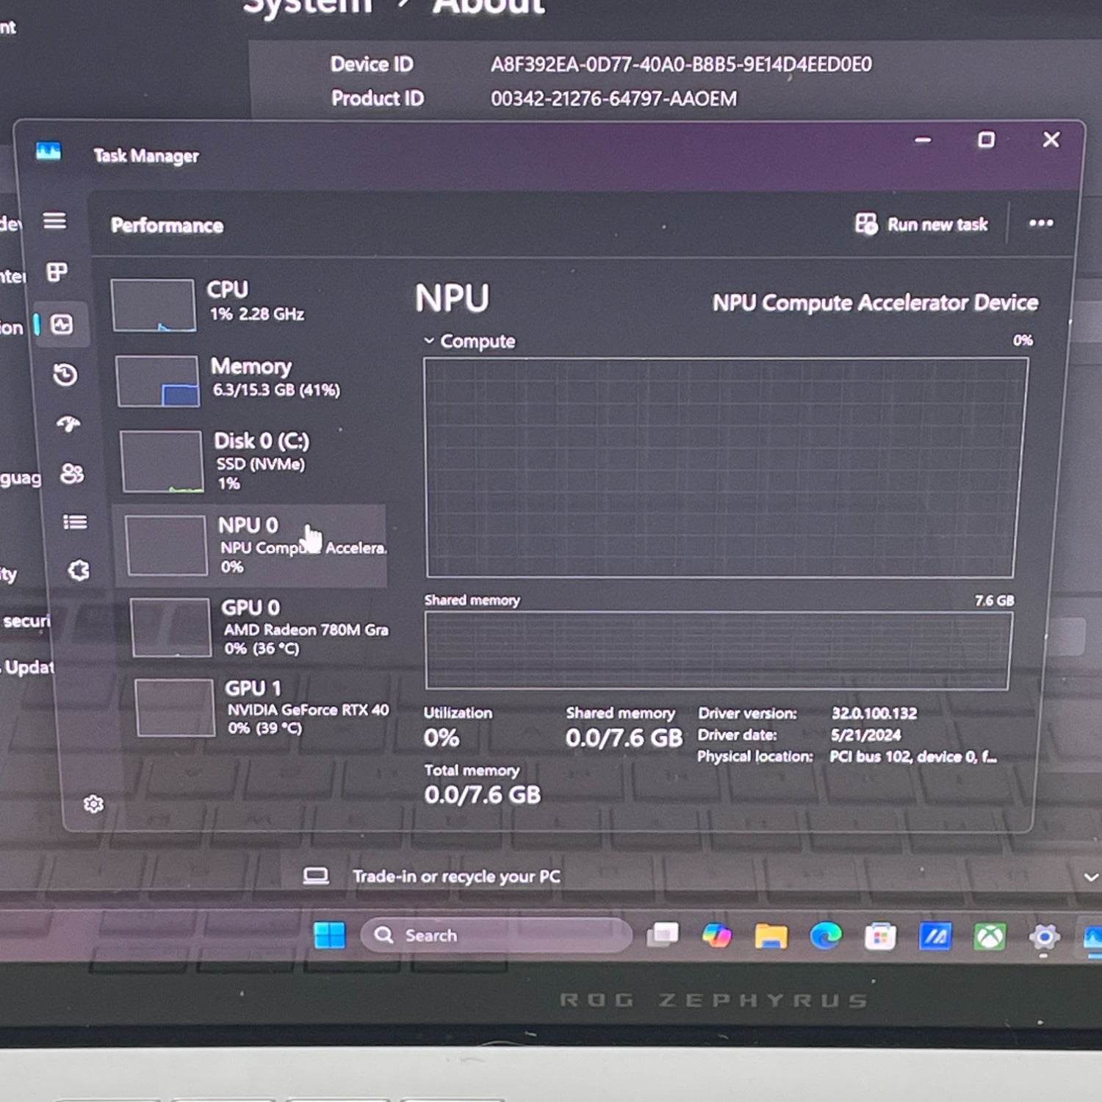Open Xbox app from the taskbar
Screen dimensions: 1102x1102
pyautogui.click(x=990, y=937)
